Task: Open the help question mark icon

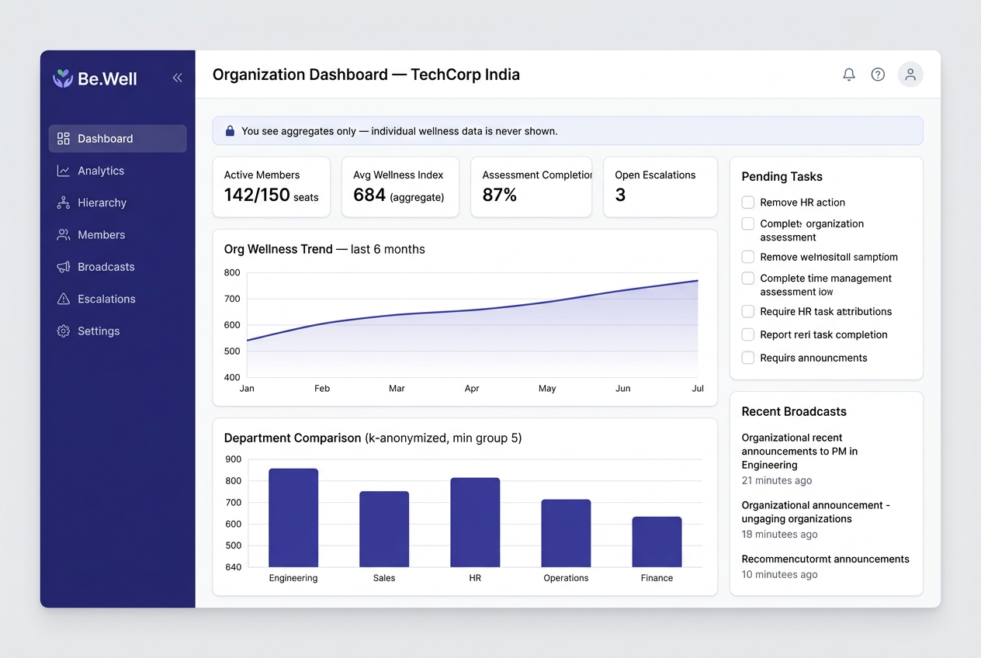Action: tap(878, 74)
